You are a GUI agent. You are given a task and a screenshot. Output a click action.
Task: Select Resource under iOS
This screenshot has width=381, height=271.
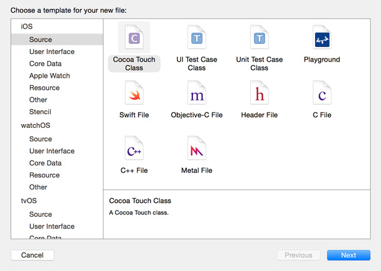57,88
